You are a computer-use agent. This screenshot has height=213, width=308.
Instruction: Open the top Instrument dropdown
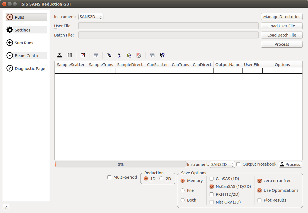(91, 17)
